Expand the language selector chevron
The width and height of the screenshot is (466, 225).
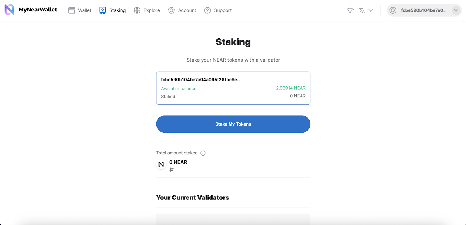pyautogui.click(x=370, y=10)
